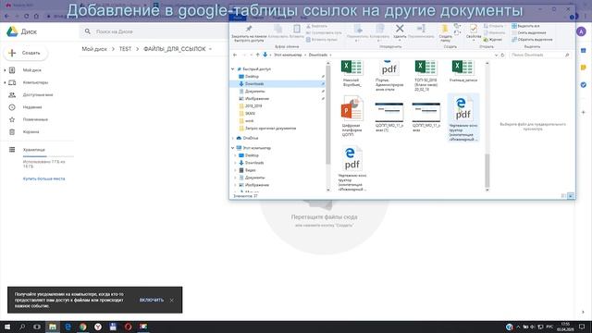Collapse Быстрый доступ tree node
This screenshot has width=592, height=333.
pos(233,69)
